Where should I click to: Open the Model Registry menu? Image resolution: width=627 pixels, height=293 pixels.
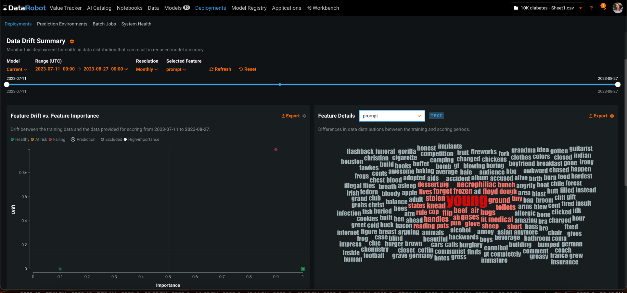point(249,8)
